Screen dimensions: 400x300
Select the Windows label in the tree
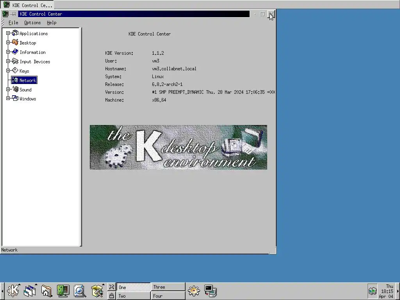(28, 99)
